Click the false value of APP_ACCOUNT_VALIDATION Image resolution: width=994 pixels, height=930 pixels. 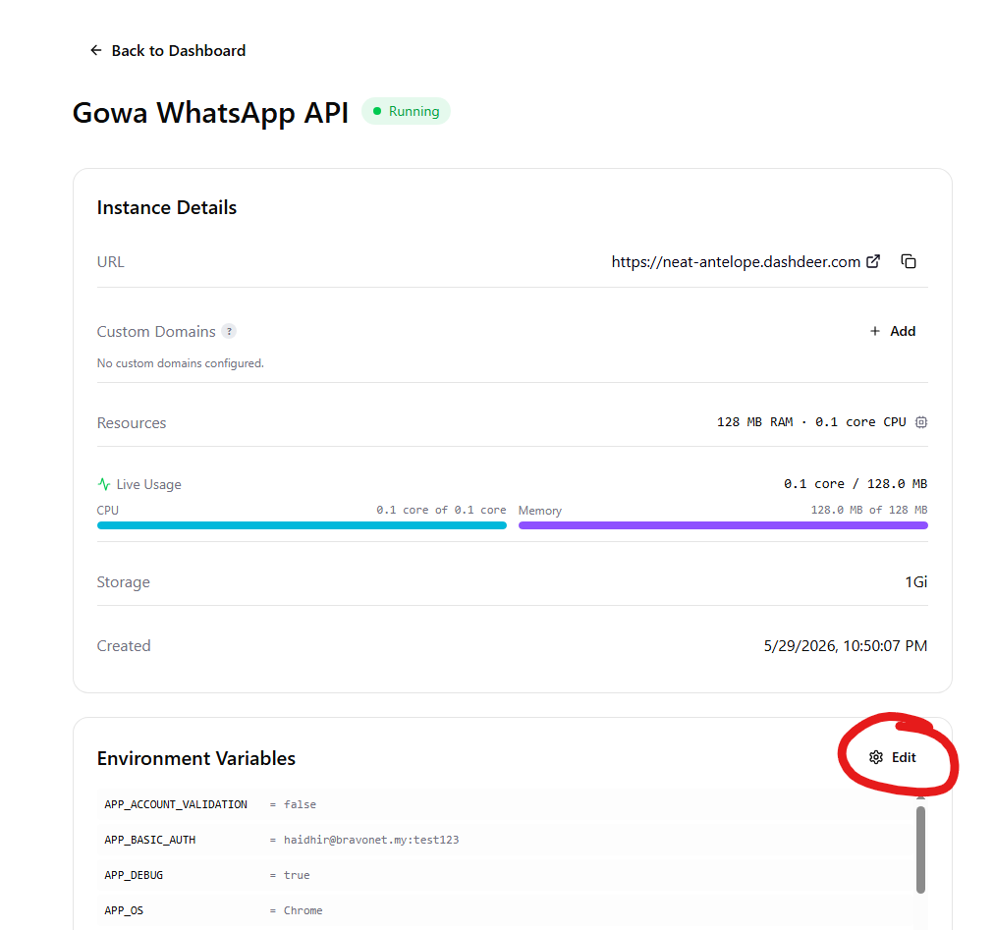click(300, 804)
